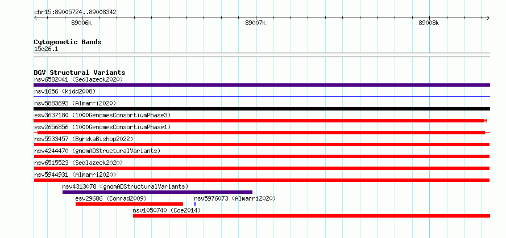Click the Cytogenetic Bands track heading
This screenshot has height=238, width=506.
coord(68,42)
